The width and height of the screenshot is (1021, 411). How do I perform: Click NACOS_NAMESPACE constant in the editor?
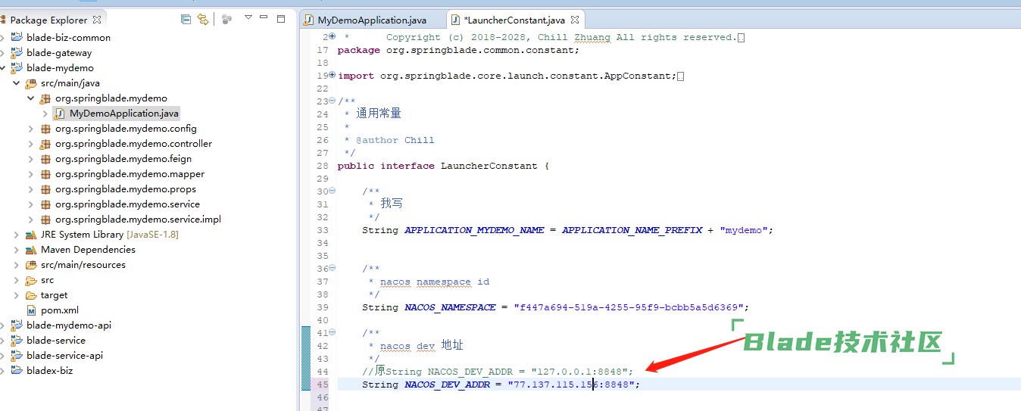(x=450, y=307)
